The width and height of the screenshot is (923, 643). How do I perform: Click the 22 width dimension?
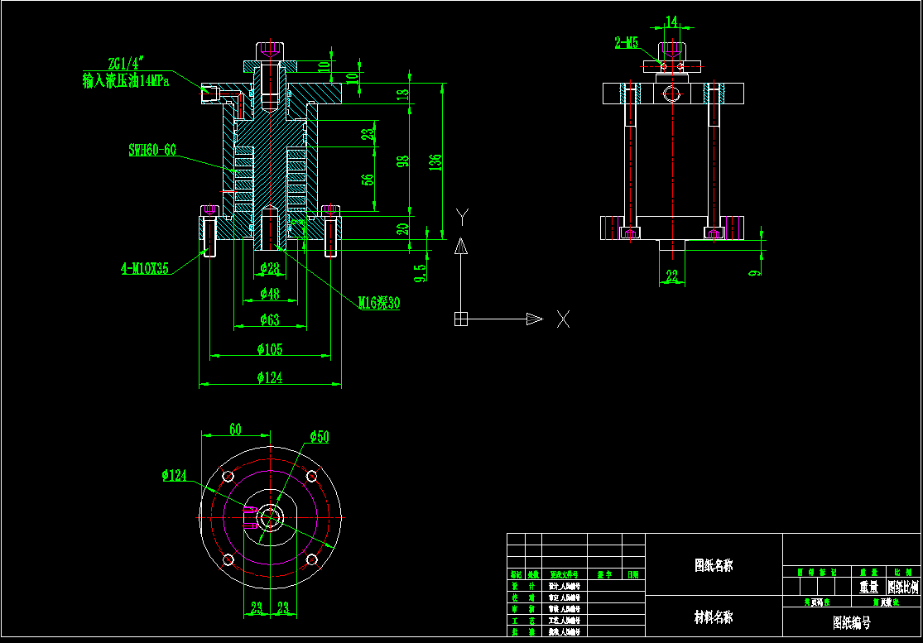click(x=671, y=276)
